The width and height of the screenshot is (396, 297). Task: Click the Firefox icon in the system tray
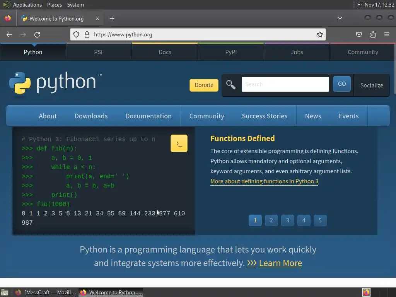point(366,292)
